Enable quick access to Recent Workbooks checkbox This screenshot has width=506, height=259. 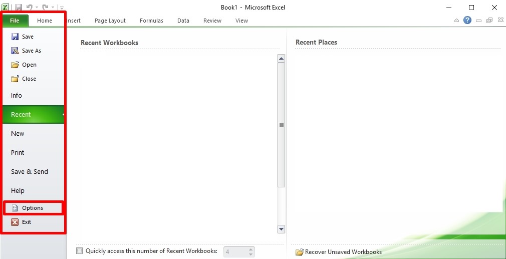79,251
